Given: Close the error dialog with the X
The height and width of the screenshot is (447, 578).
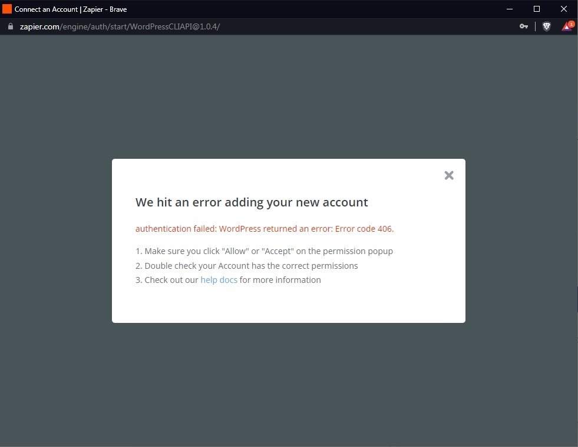Looking at the screenshot, I should point(448,175).
